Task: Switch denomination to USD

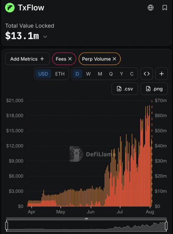Action: (43, 74)
